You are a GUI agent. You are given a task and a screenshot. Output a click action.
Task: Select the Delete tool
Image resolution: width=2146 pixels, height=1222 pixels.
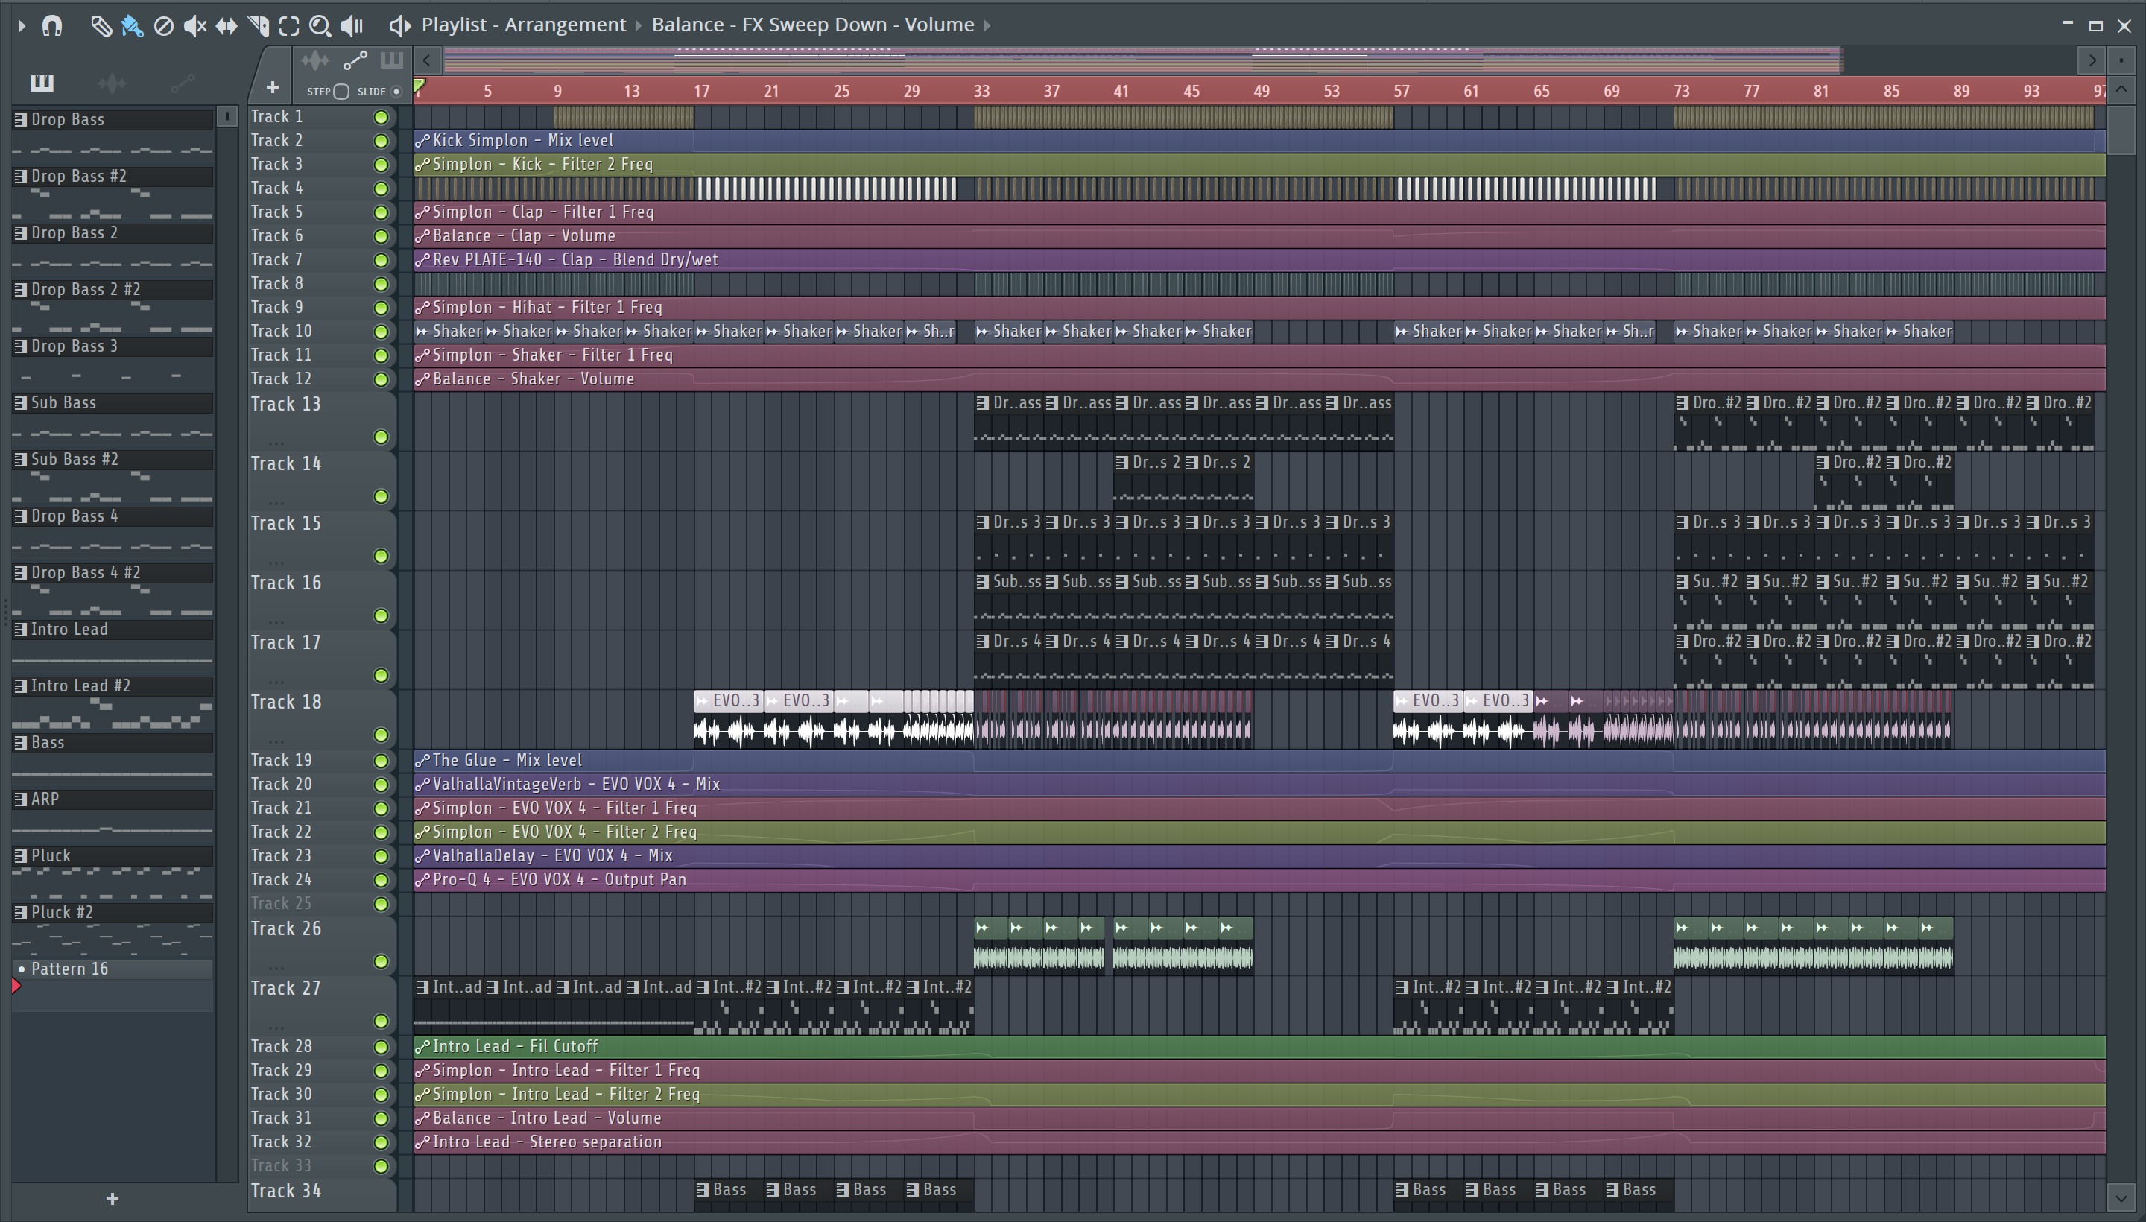[164, 26]
